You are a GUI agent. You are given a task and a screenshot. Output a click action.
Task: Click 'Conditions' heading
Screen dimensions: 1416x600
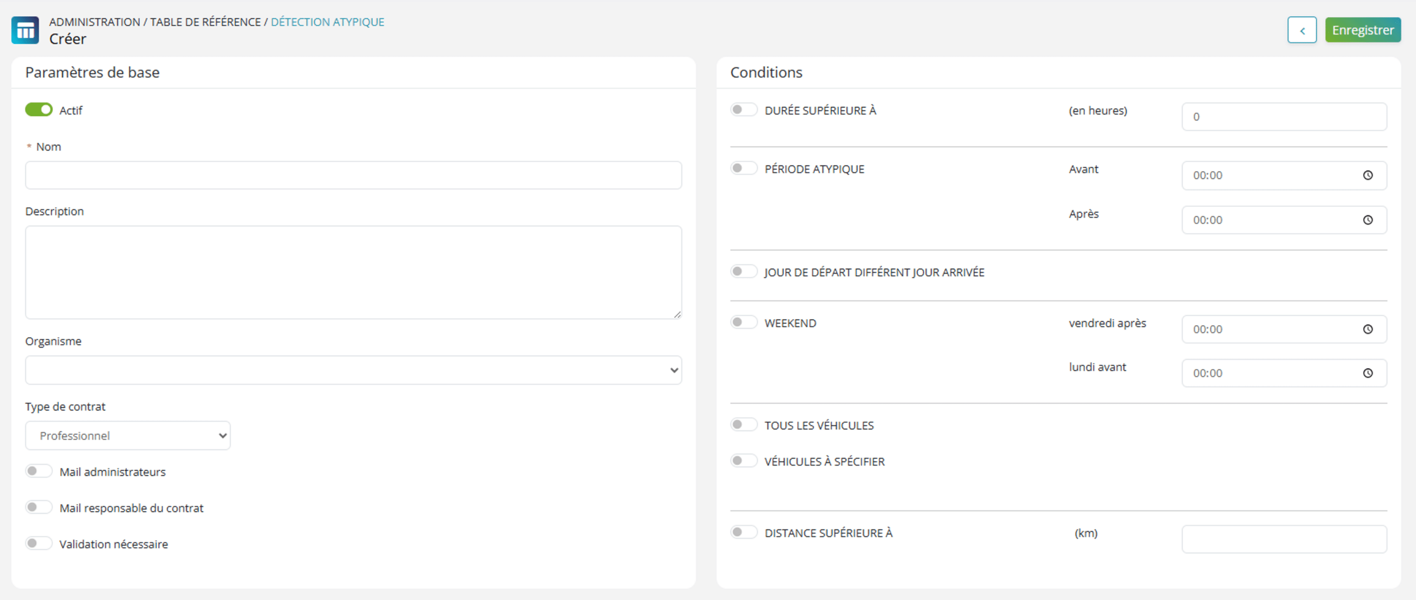pos(767,73)
